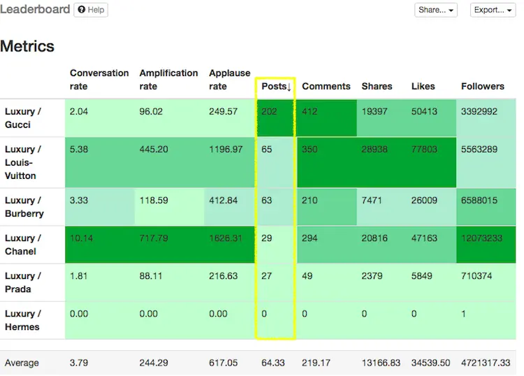
Task: Click Burberry's Applause rate 412.84
Action: (224, 200)
